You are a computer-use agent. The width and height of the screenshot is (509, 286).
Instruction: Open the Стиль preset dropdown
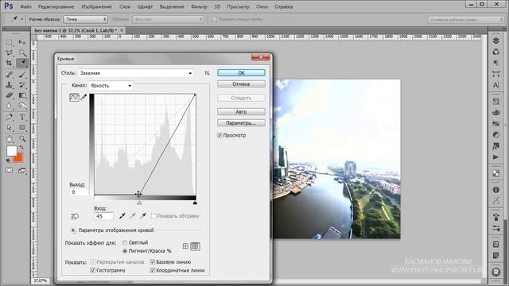tap(136, 73)
